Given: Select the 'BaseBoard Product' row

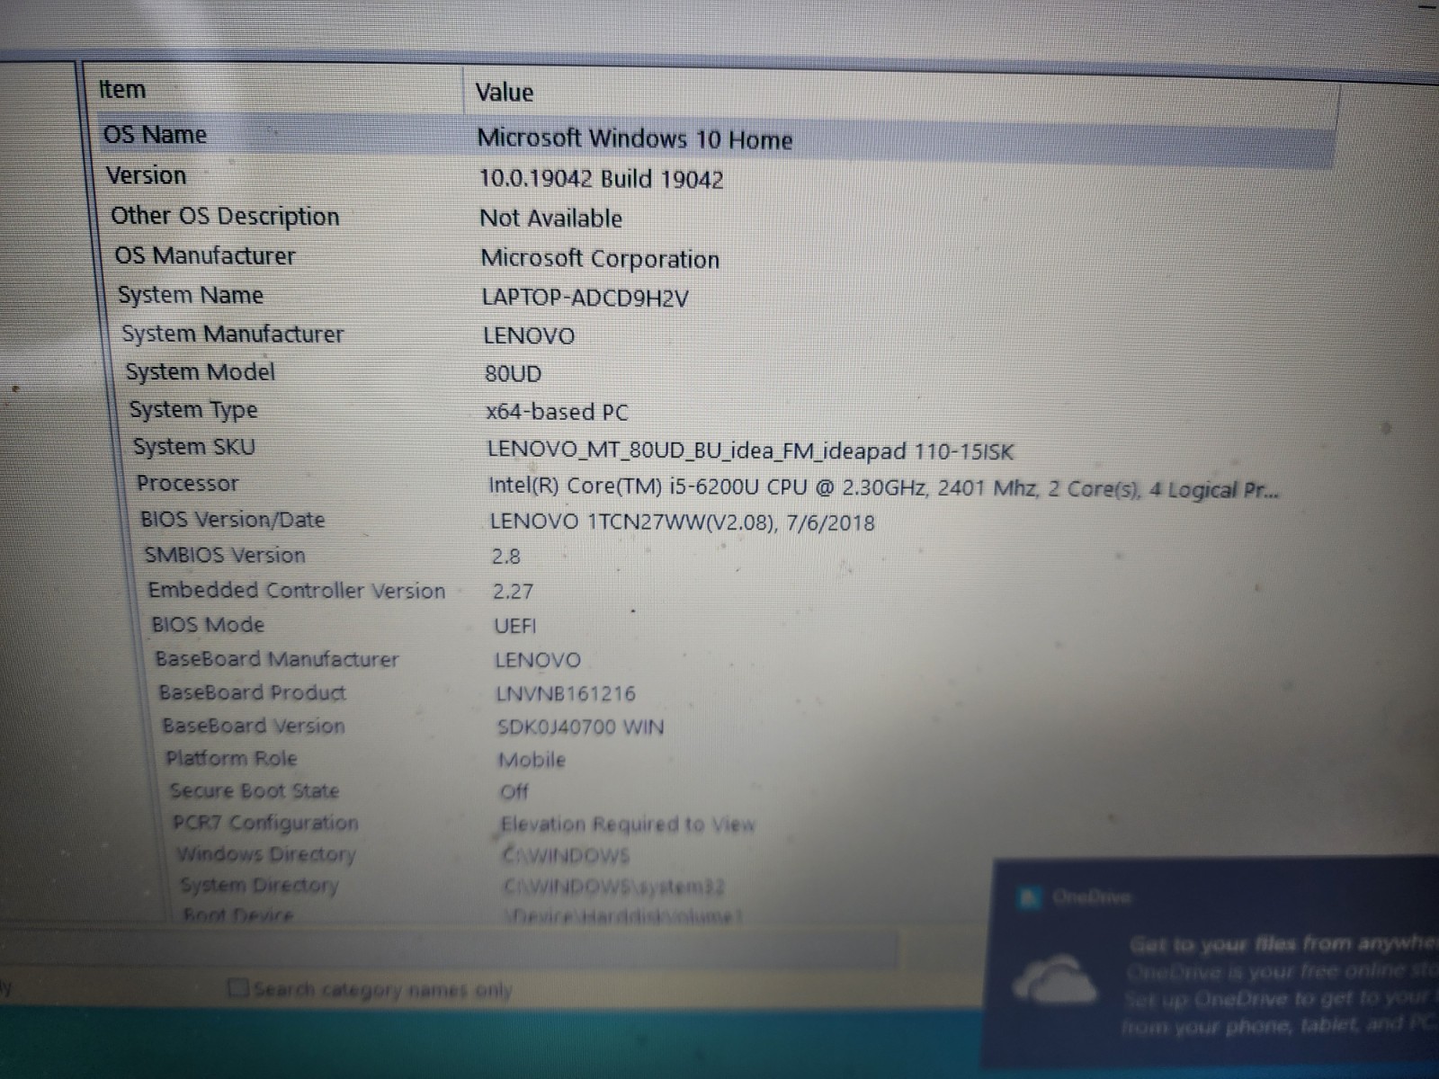Looking at the screenshot, I should (252, 692).
